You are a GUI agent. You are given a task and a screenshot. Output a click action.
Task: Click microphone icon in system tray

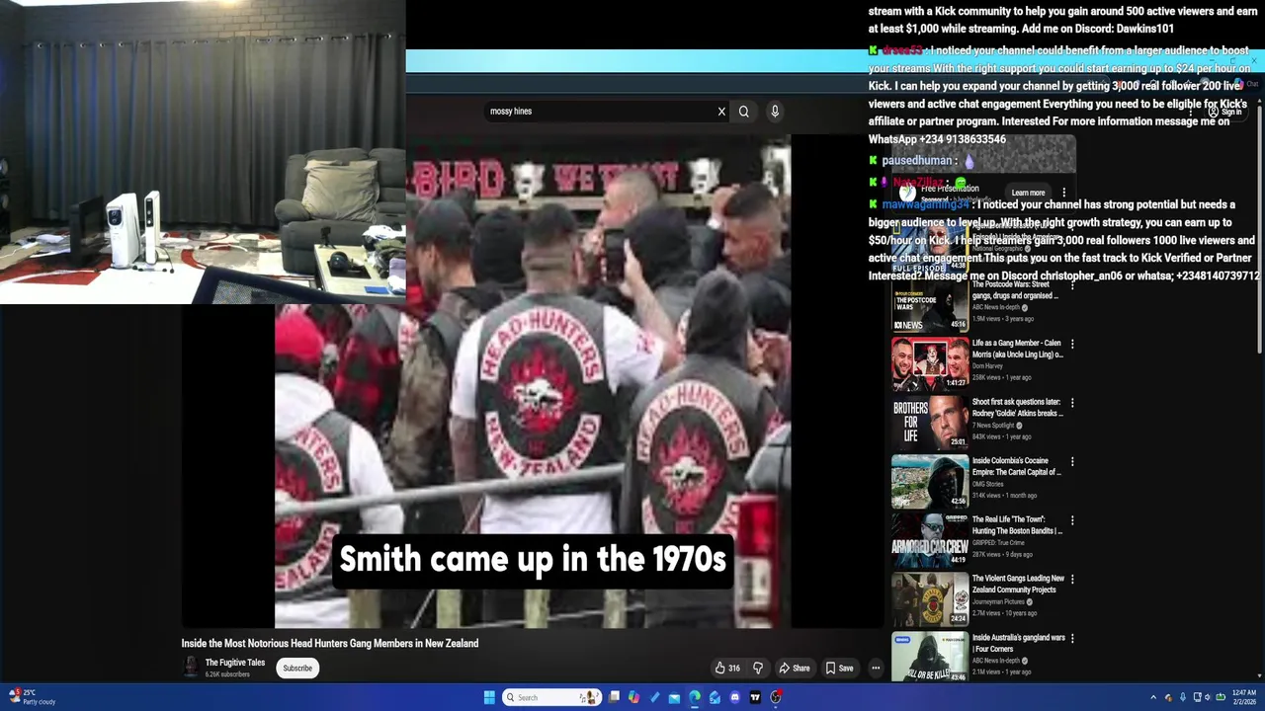coord(1183,697)
